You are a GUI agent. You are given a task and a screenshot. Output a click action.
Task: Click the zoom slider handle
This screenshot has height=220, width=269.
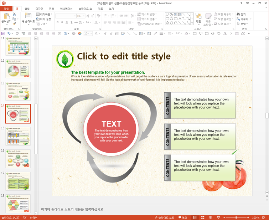[236, 218]
